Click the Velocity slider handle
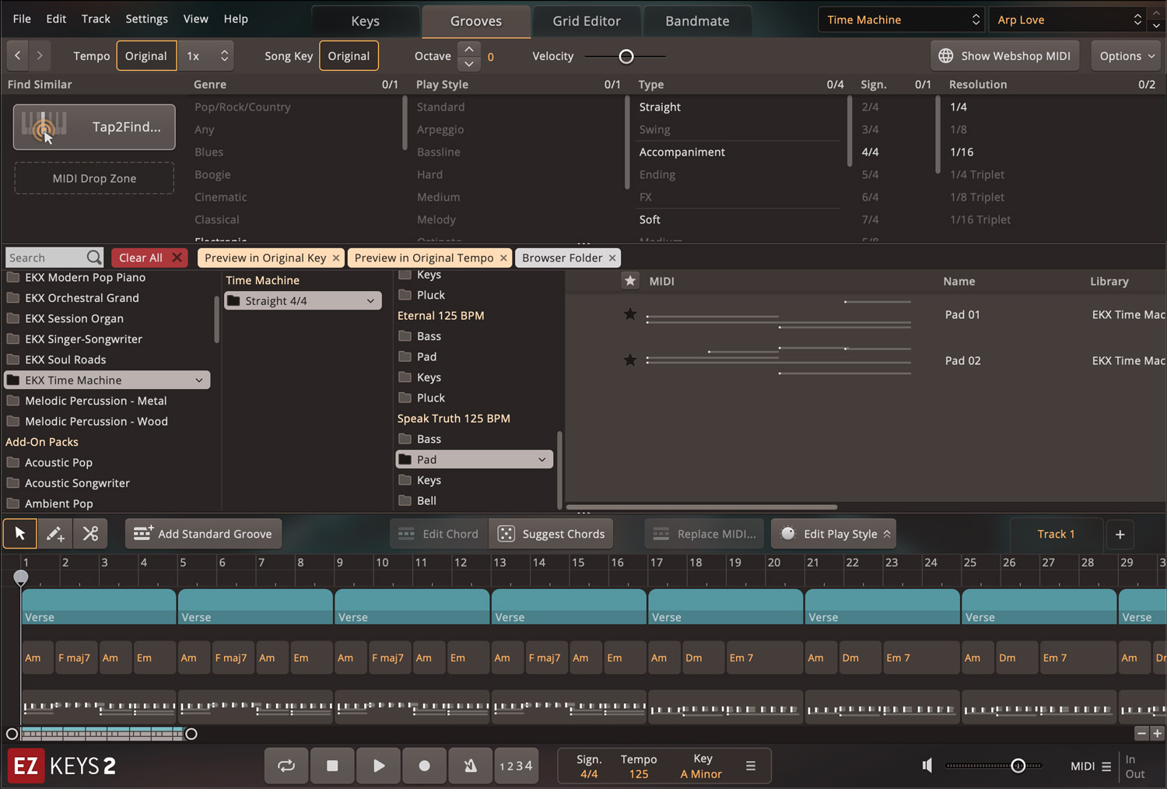The image size is (1167, 789). (626, 56)
